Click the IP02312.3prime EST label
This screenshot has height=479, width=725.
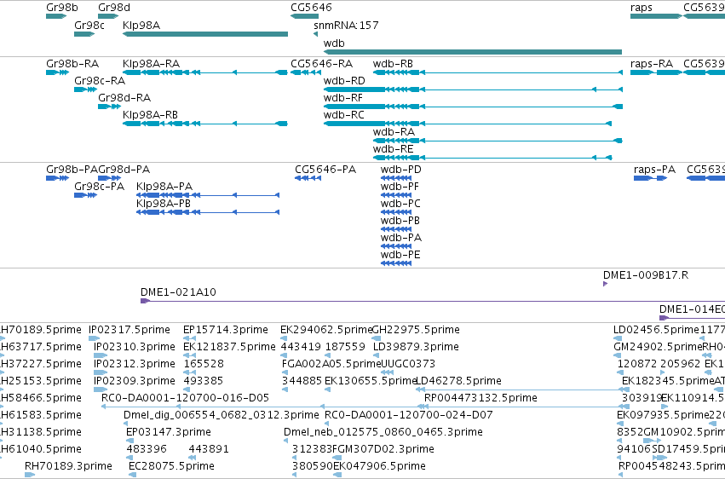point(135,364)
